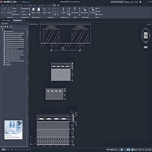This screenshot has width=152, height=152.
Task: Toggle the grid display status bar button
Action: click(115, 150)
